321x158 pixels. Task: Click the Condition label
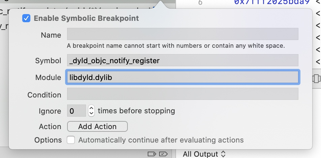pos(44,95)
